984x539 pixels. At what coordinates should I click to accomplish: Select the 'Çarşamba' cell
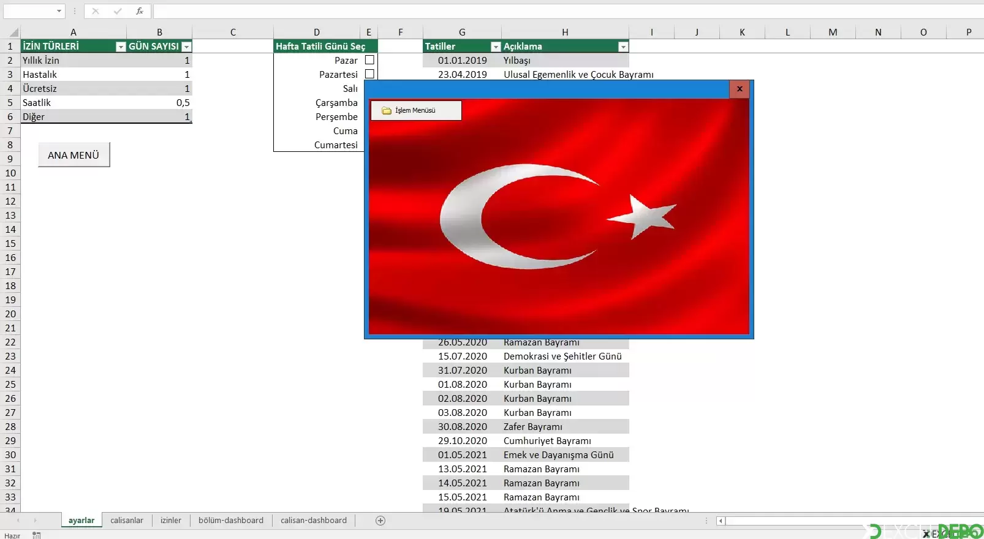[317, 103]
